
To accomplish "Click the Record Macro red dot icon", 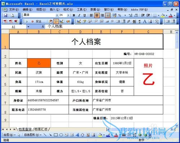I will [x=32, y=22].
